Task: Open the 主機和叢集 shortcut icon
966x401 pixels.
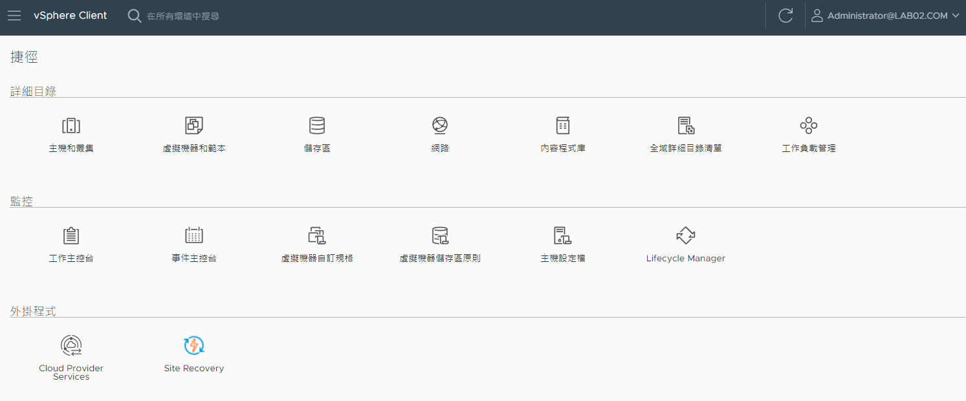Action: tap(71, 125)
